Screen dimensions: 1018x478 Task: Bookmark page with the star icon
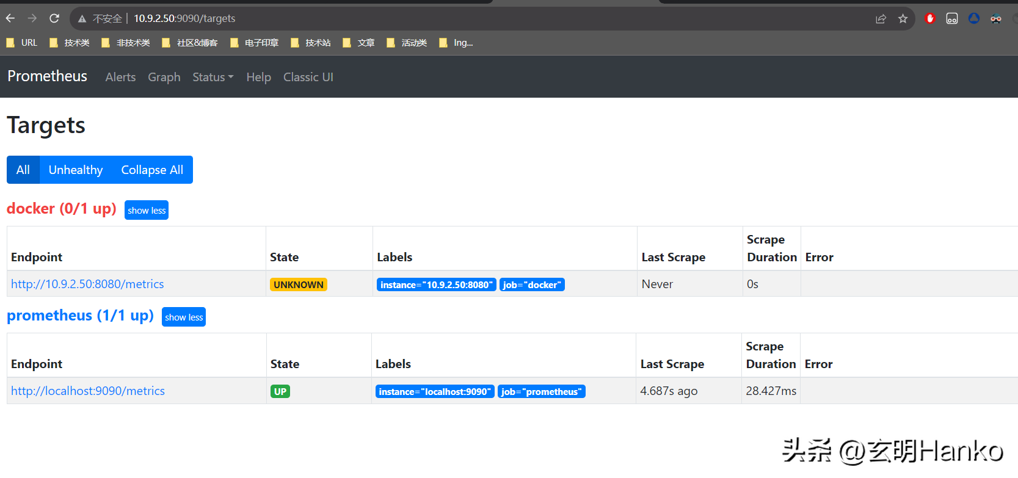pyautogui.click(x=903, y=19)
